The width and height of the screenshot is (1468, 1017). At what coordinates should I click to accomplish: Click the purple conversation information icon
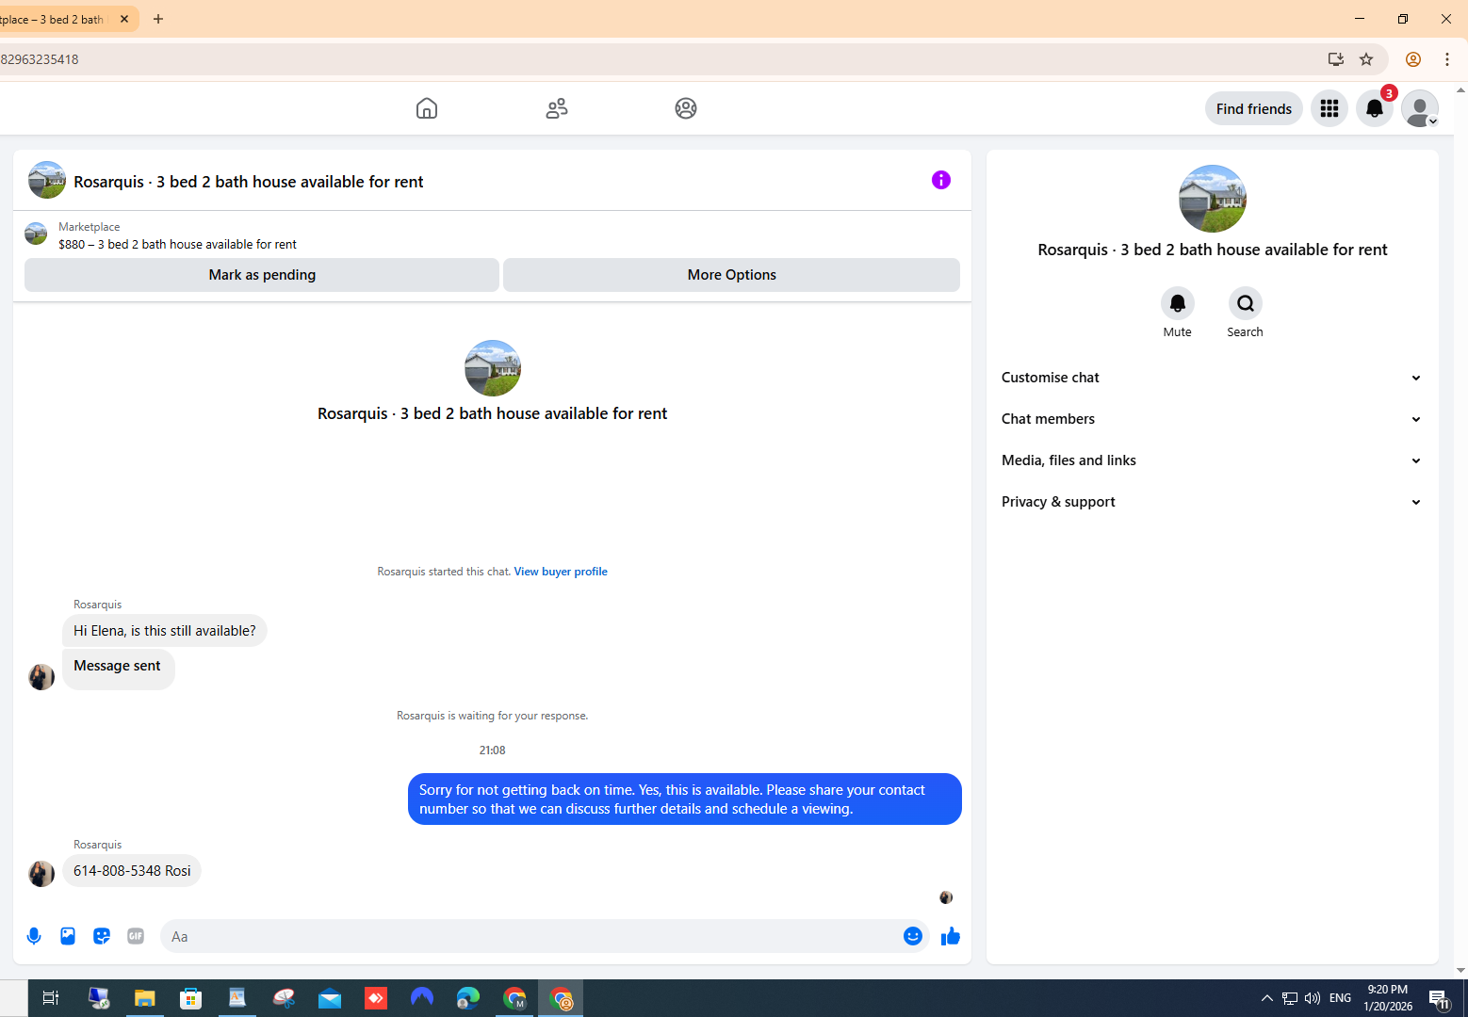point(941,180)
